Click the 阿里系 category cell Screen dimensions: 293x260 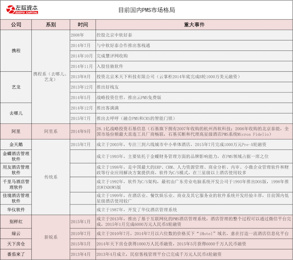point(51,131)
